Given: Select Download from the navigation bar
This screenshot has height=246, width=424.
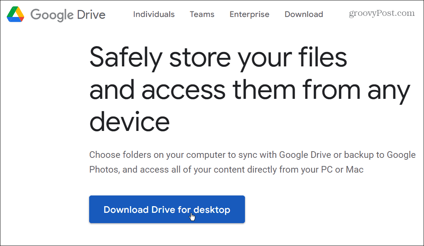Looking at the screenshot, I should click(304, 14).
